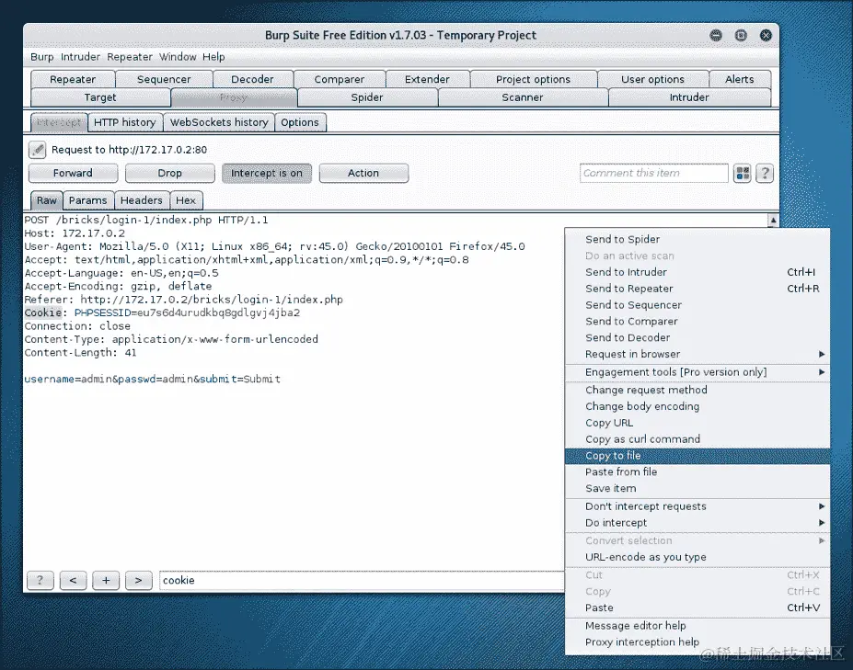Click the search help question mark button
Viewport: 853px width, 670px height.
(40, 580)
